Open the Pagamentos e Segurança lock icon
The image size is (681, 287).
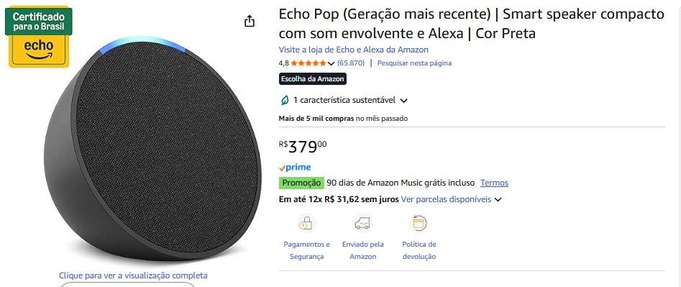pyautogui.click(x=306, y=224)
